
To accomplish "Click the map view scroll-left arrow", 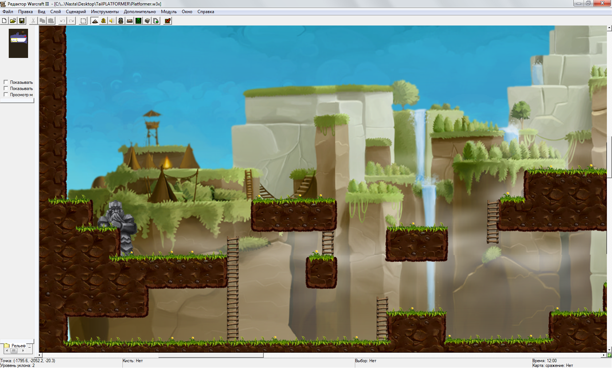I will [40, 355].
